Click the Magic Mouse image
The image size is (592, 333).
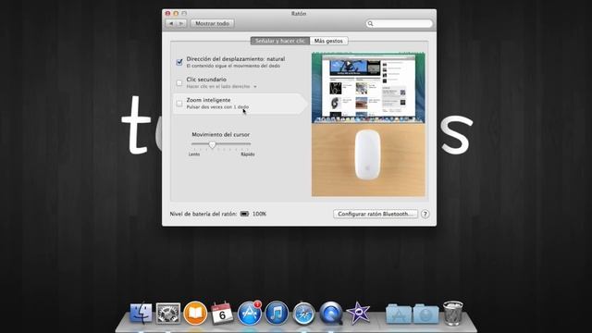coord(367,155)
